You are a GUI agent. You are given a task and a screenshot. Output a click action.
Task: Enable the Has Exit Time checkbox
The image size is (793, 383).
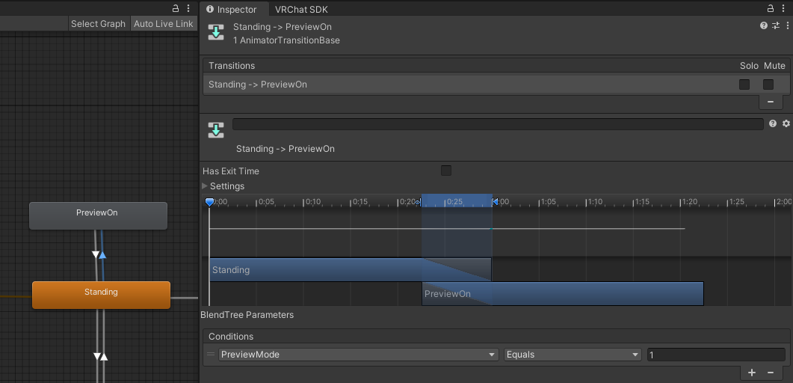coord(446,171)
